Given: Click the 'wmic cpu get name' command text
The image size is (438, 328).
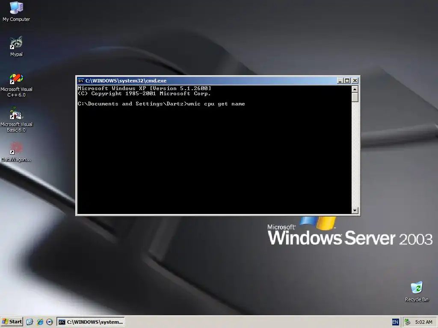Looking at the screenshot, I should point(216,104).
